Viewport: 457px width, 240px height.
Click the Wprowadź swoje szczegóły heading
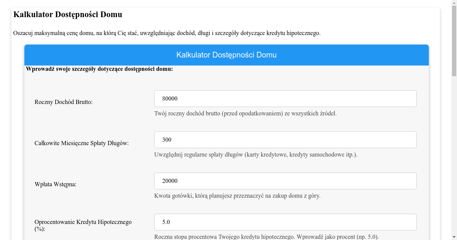pyautogui.click(x=99, y=69)
